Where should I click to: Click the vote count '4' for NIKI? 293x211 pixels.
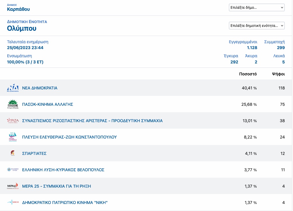coord(283,203)
